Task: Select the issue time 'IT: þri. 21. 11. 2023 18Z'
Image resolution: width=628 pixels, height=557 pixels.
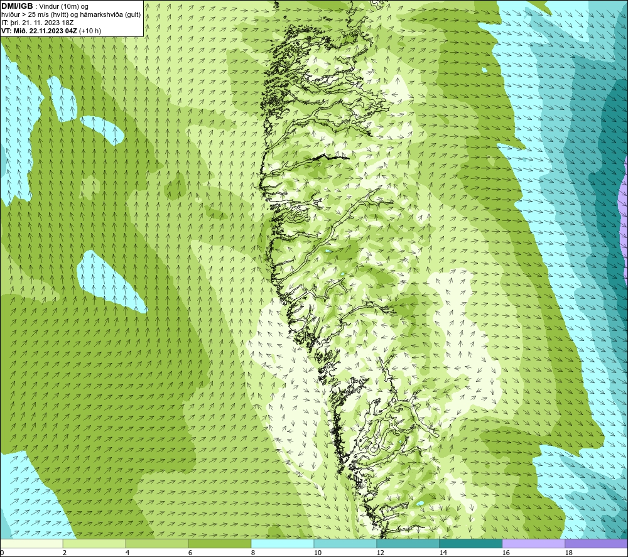Action: click(37, 23)
